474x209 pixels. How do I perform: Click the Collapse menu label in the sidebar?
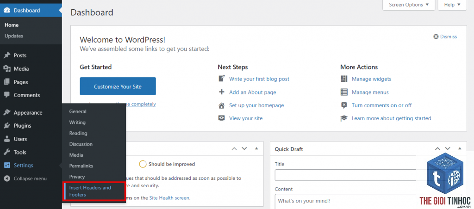[30, 178]
